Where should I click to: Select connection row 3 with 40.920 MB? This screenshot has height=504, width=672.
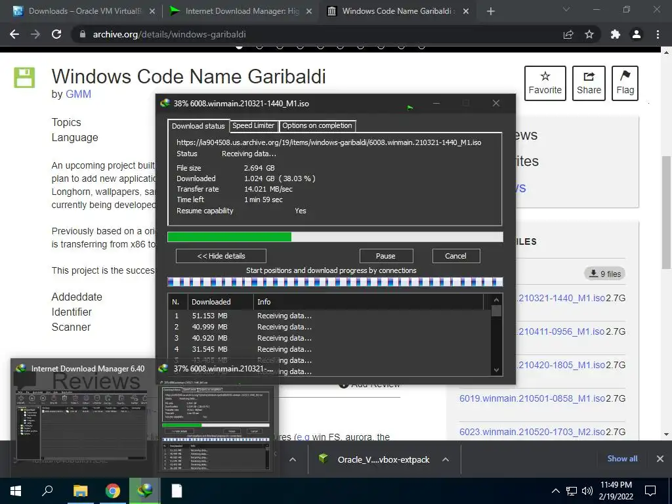pos(329,338)
